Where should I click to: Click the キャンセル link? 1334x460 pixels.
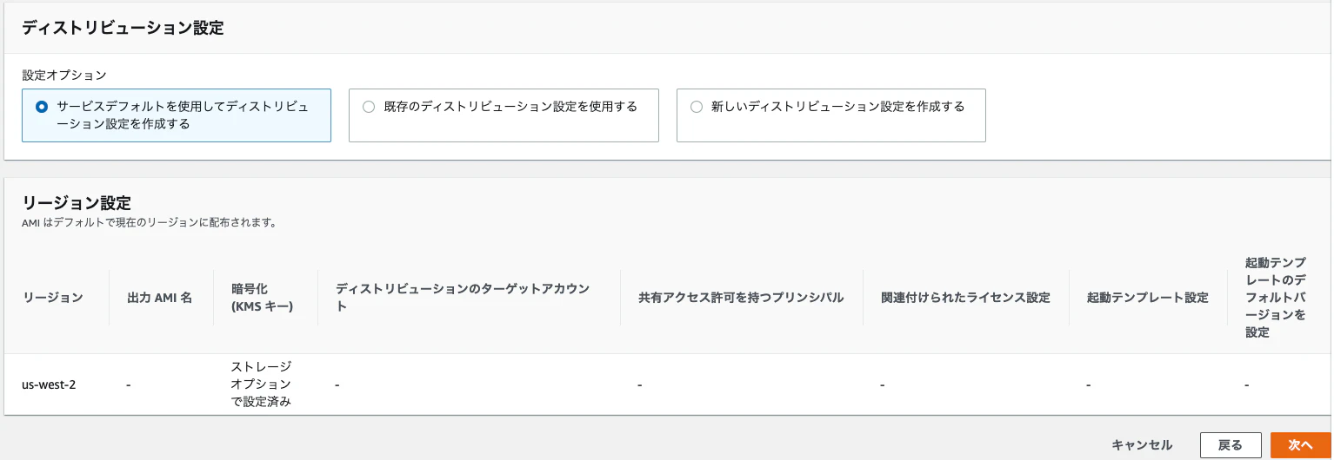coord(1142,445)
